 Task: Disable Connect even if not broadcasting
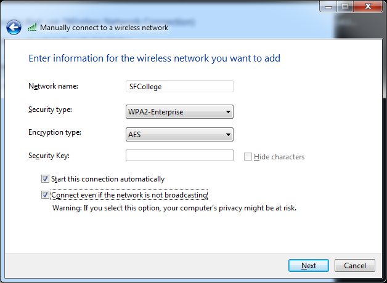(x=45, y=195)
